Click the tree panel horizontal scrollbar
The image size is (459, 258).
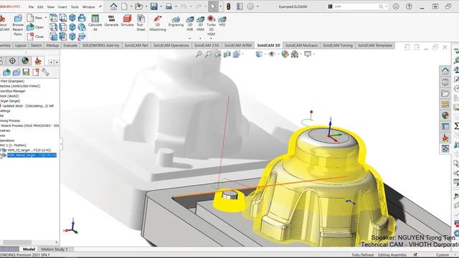pos(17,242)
